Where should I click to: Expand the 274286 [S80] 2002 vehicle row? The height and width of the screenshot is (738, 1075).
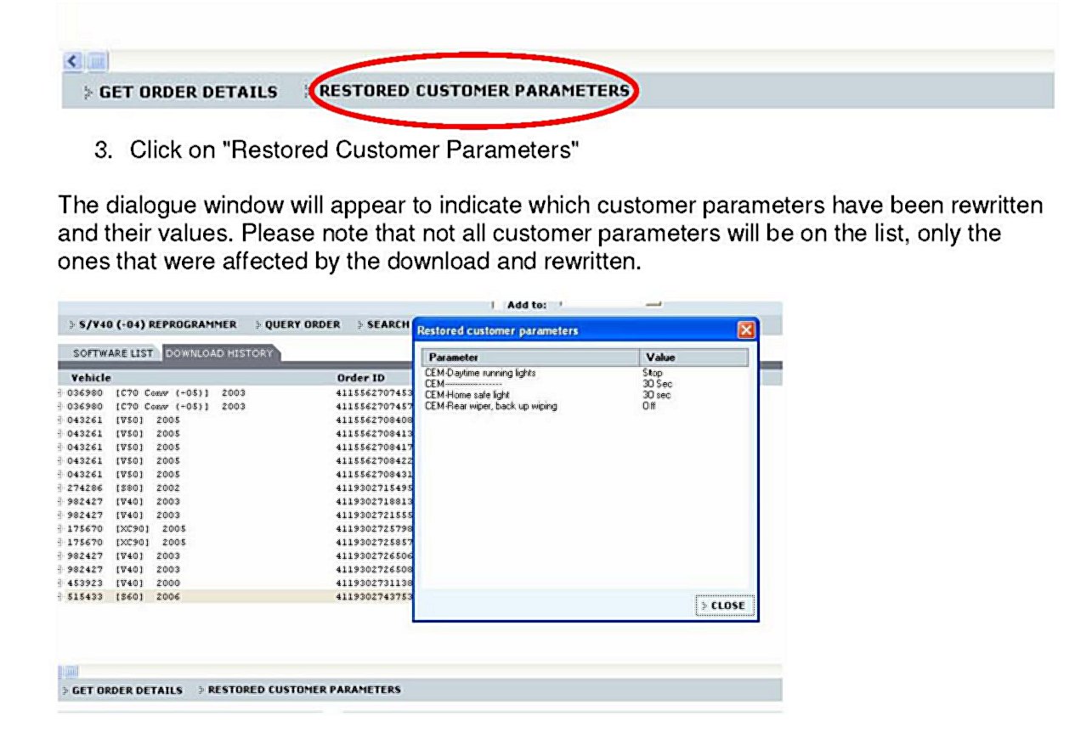point(61,487)
